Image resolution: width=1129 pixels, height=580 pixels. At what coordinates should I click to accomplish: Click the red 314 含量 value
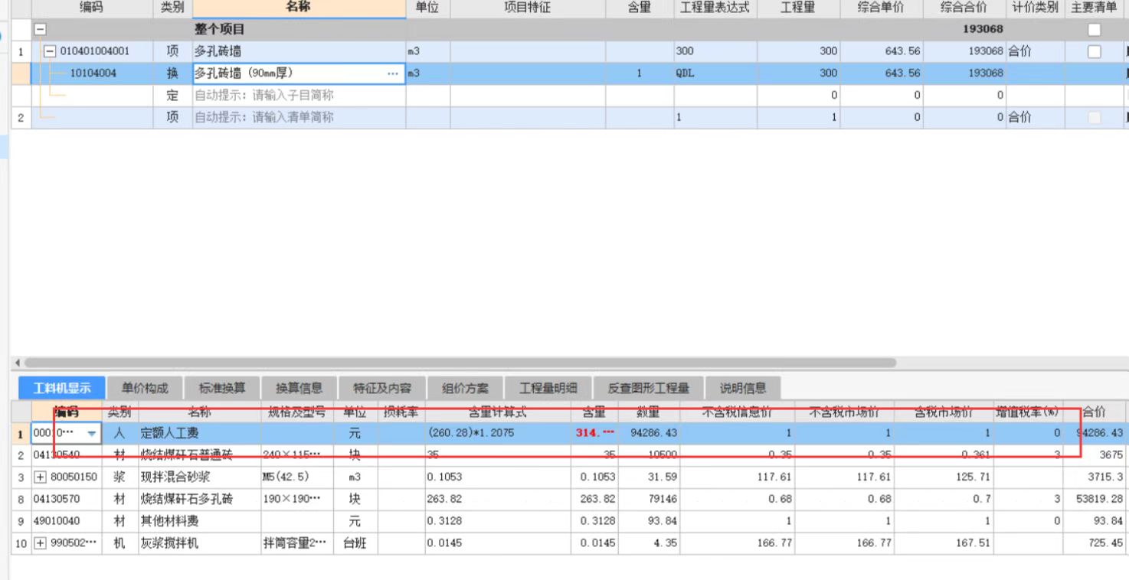click(x=594, y=433)
